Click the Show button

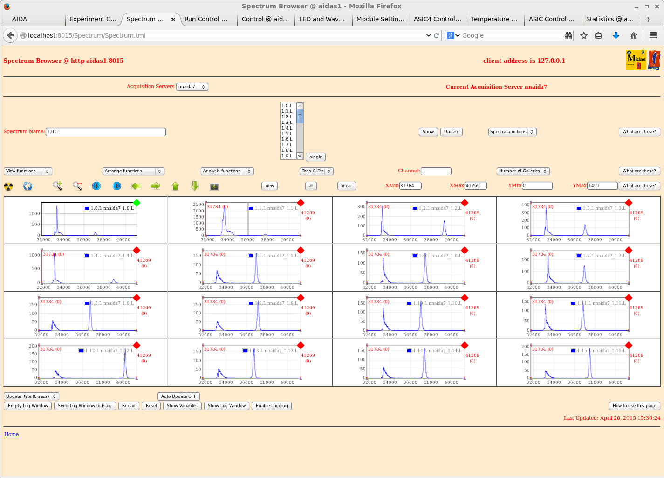(428, 132)
